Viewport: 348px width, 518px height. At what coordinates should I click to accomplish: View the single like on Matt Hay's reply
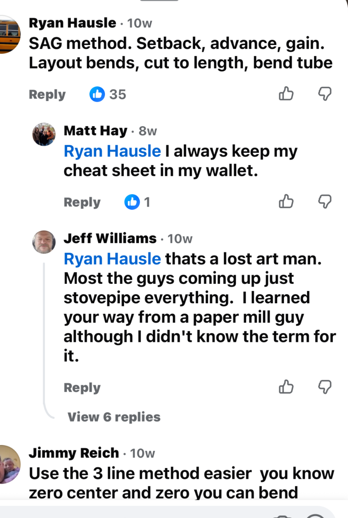(137, 202)
